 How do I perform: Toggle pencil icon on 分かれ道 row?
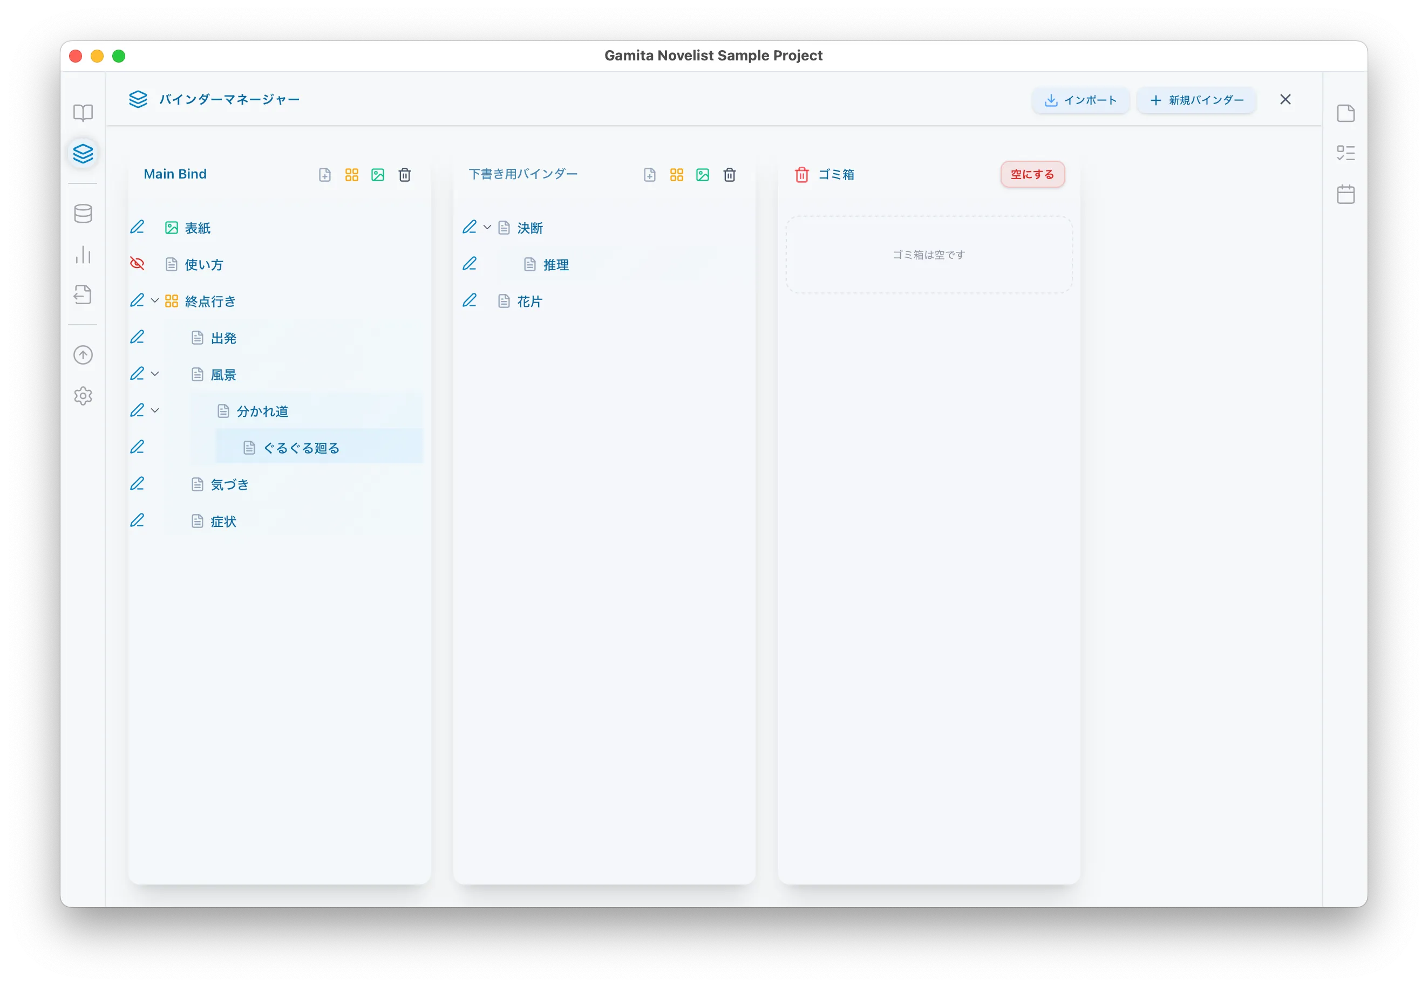pos(138,410)
